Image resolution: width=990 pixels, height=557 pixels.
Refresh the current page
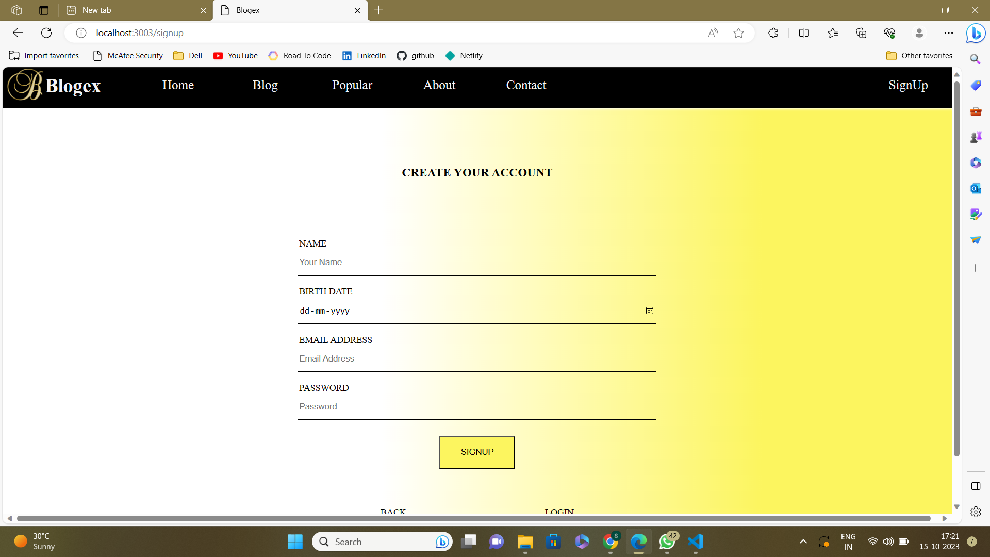46,33
